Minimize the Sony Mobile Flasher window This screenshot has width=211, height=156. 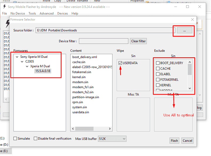pyautogui.click(x=175, y=6)
